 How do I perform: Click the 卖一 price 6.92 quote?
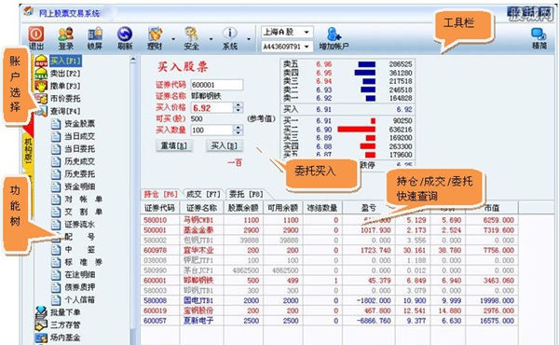pyautogui.click(x=323, y=98)
